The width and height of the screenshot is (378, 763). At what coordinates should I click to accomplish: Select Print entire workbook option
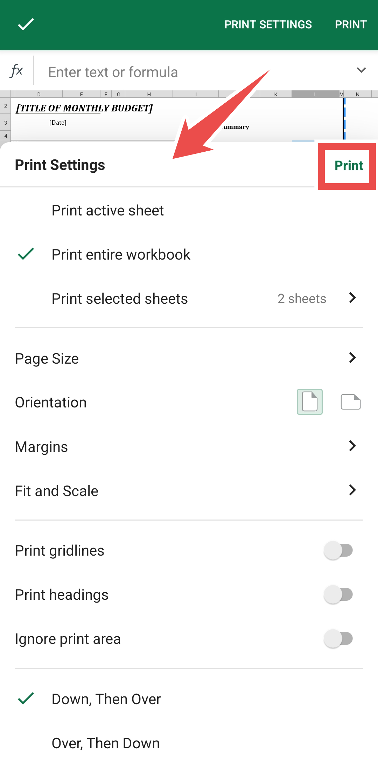click(189, 255)
